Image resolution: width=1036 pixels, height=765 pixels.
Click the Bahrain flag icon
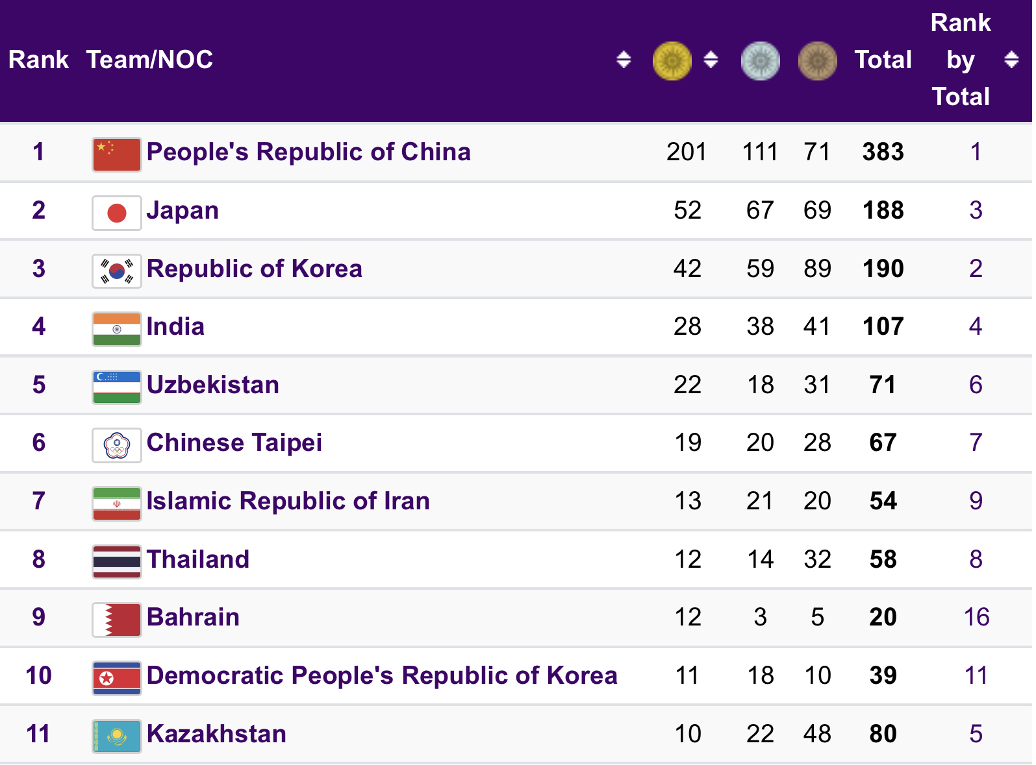coord(117,620)
